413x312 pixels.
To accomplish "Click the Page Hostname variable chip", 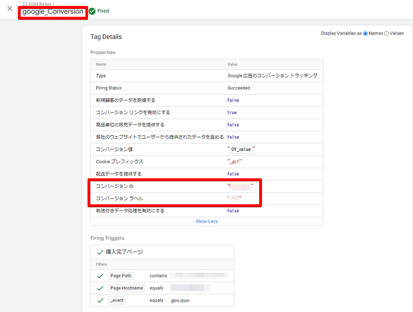I will [x=126, y=288].
